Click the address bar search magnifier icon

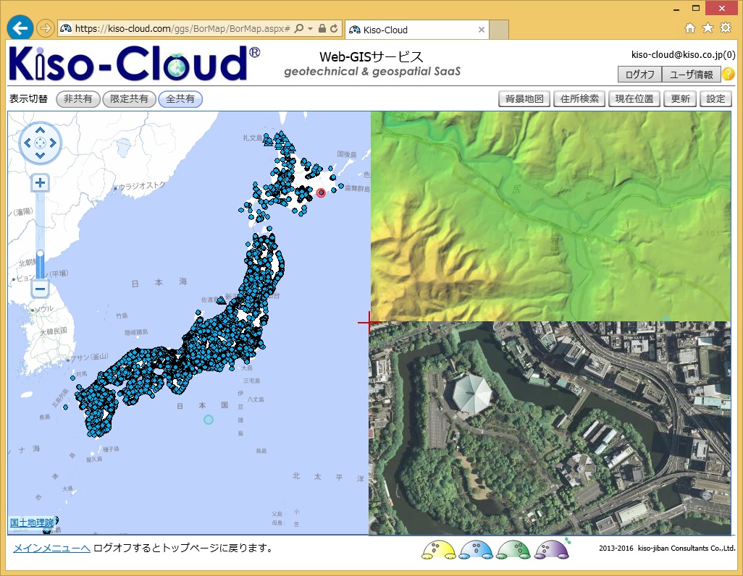pos(299,28)
